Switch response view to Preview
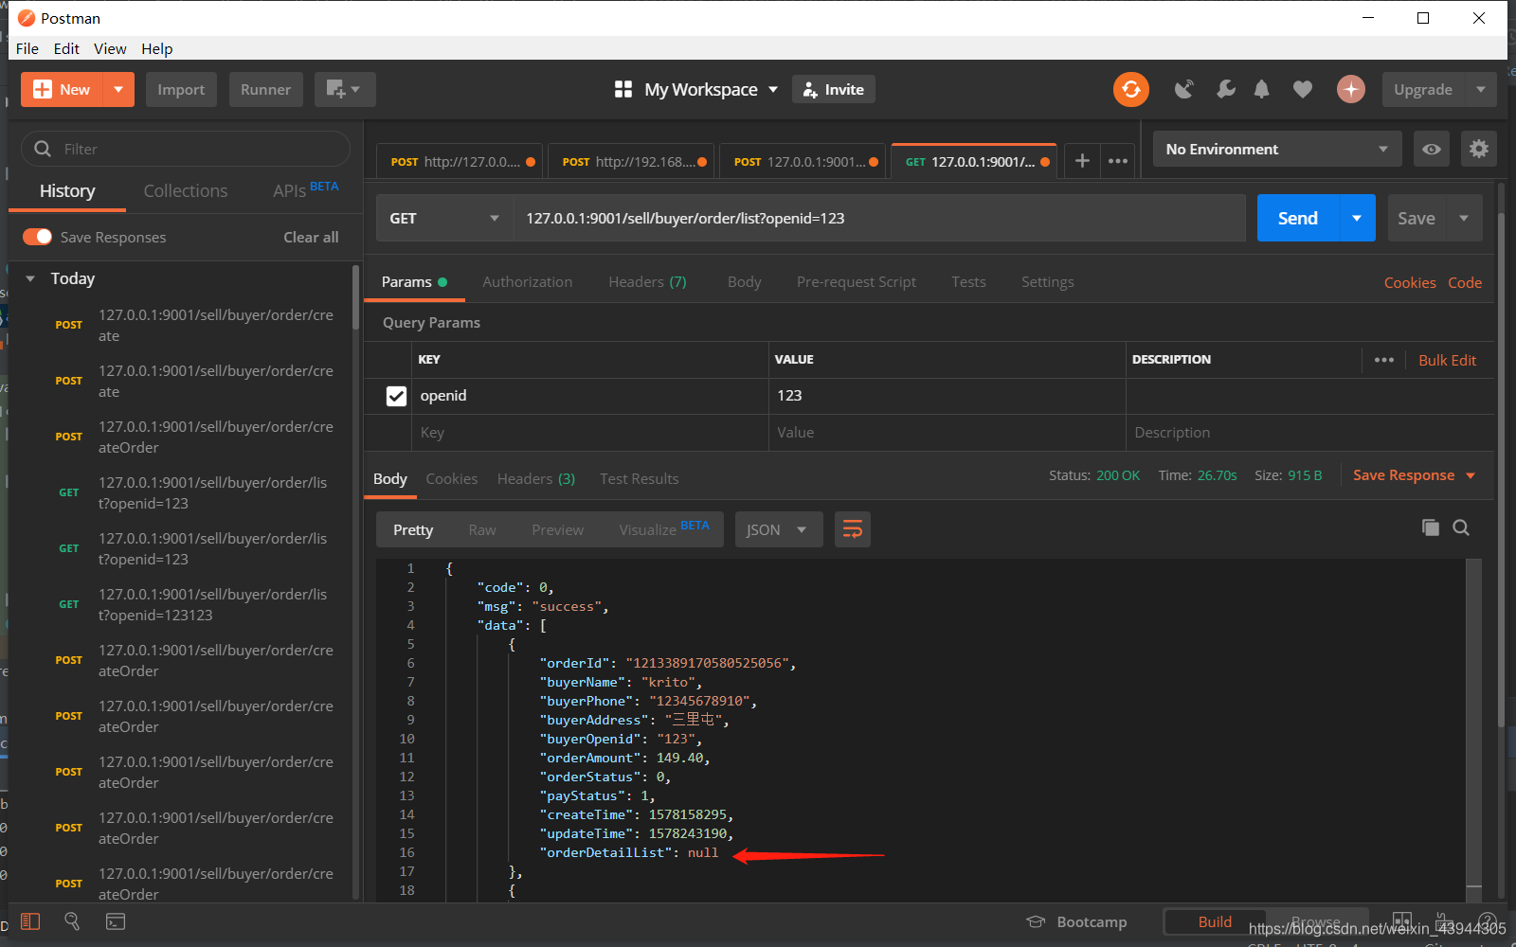The image size is (1516, 947). tap(558, 530)
